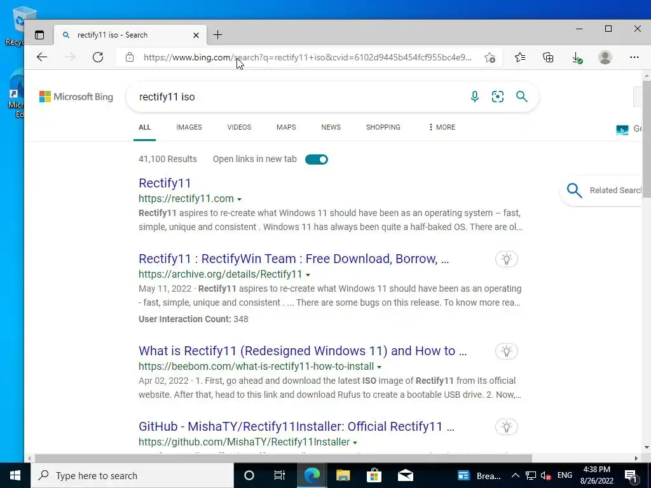Open Cortana from the taskbar
651x488 pixels.
(249, 475)
